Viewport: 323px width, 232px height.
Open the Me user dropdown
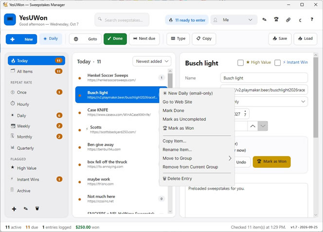[234, 20]
